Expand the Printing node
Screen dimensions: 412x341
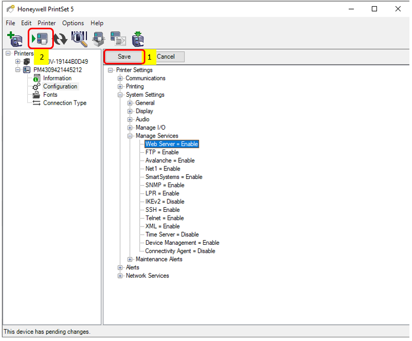tap(120, 86)
